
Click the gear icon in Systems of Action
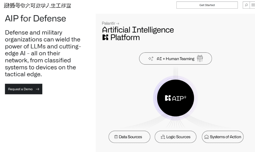206,137
